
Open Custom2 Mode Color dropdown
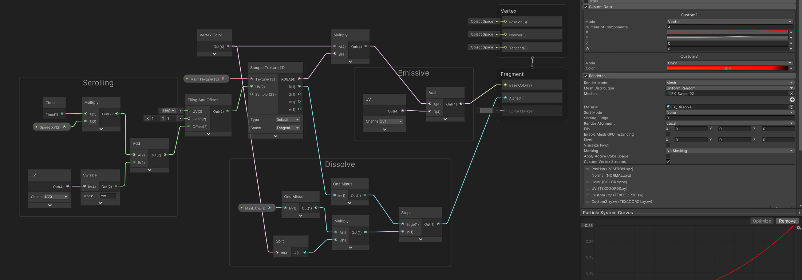pyautogui.click(x=730, y=63)
